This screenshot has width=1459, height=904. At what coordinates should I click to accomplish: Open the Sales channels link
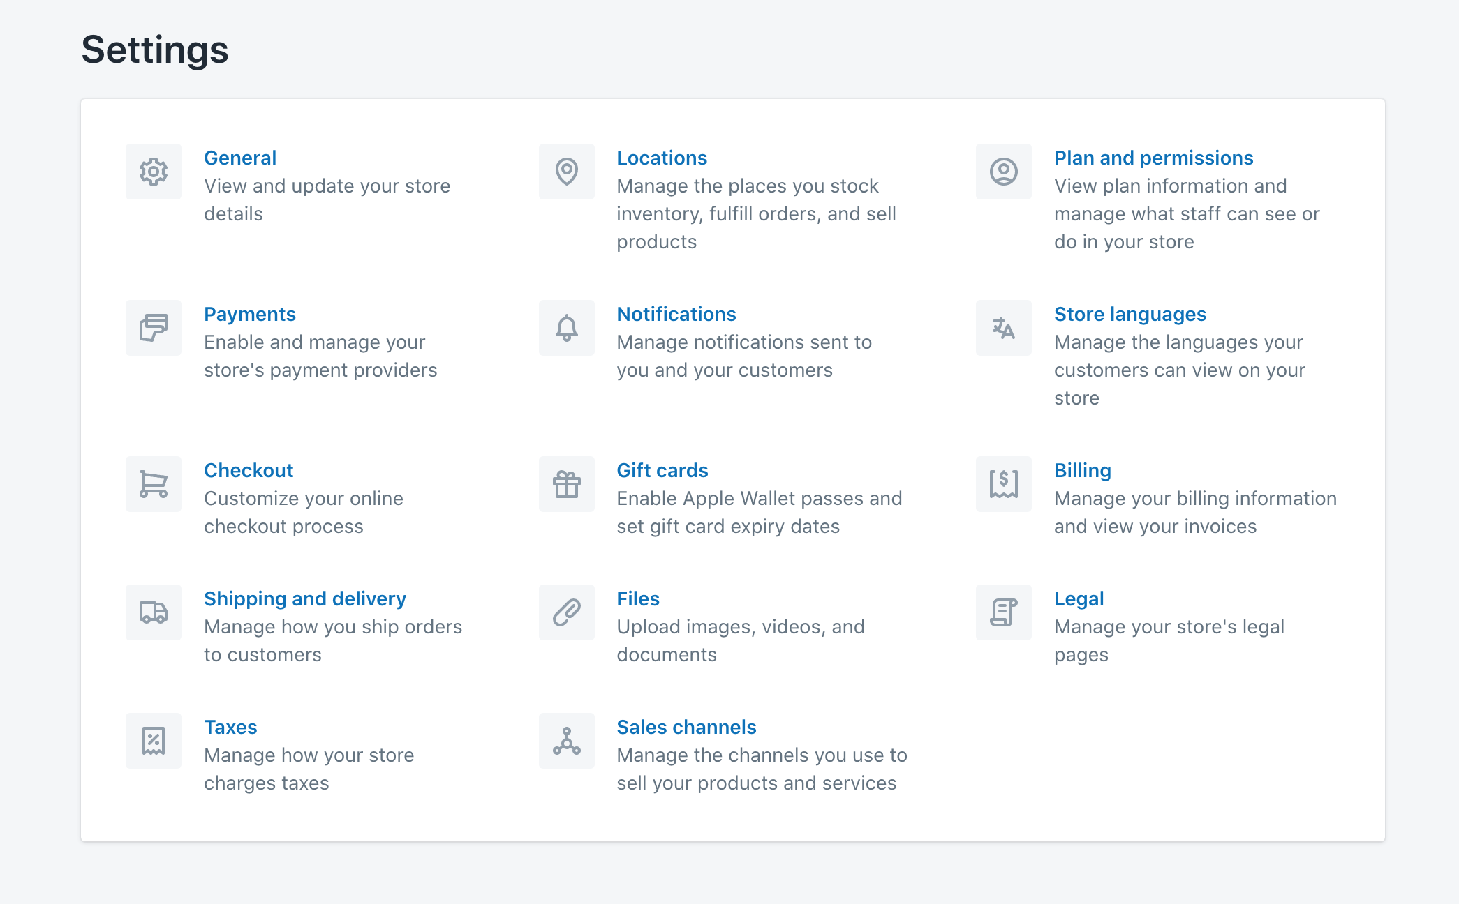686,728
